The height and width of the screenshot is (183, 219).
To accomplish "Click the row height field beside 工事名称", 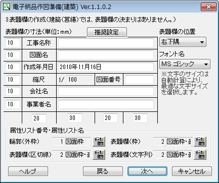I will 13,43.
